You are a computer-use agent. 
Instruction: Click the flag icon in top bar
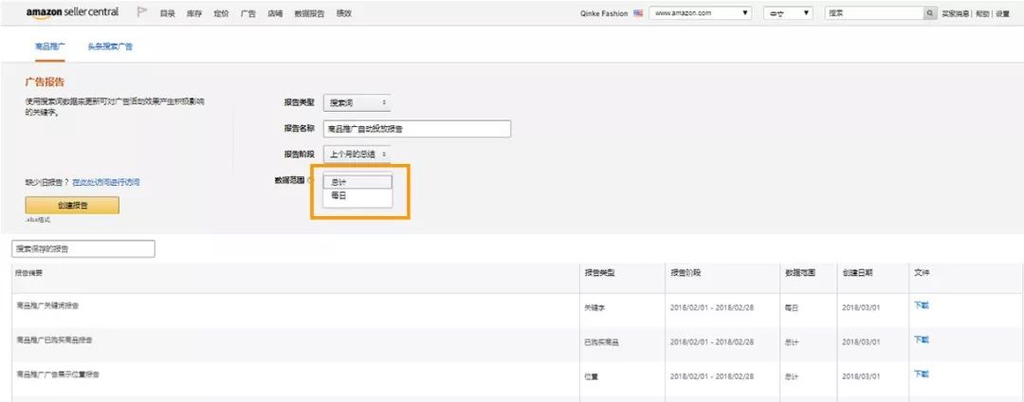(142, 13)
